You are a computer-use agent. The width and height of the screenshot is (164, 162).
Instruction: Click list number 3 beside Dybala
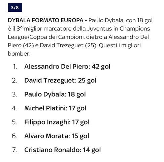[x=14, y=94]
